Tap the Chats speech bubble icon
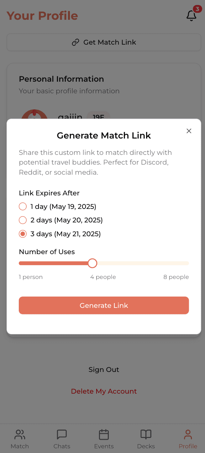Screen dimensions: 205x453 point(62,434)
